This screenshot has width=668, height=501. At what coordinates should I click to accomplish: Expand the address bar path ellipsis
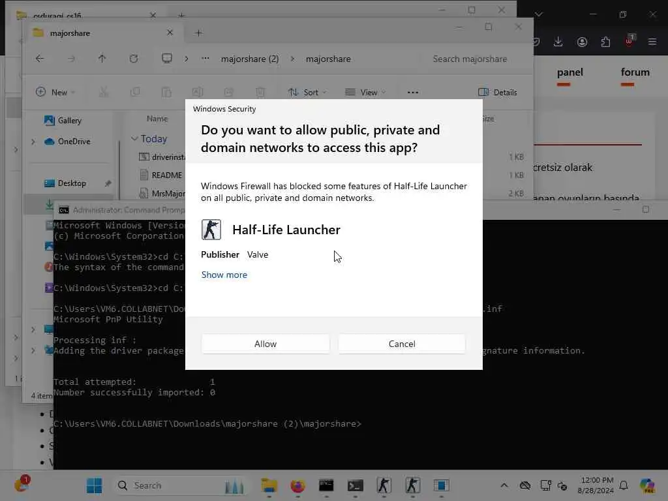tap(205, 59)
